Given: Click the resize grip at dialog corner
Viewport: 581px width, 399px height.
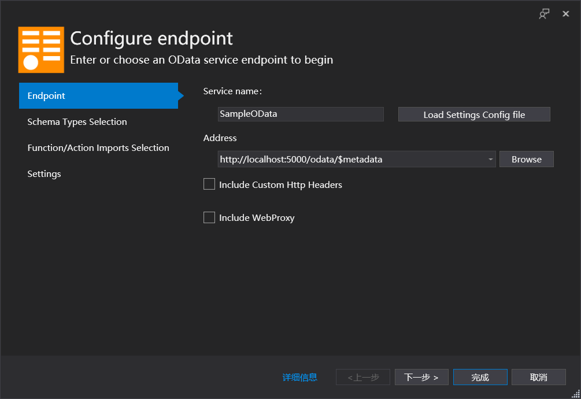Looking at the screenshot, I should 576,394.
